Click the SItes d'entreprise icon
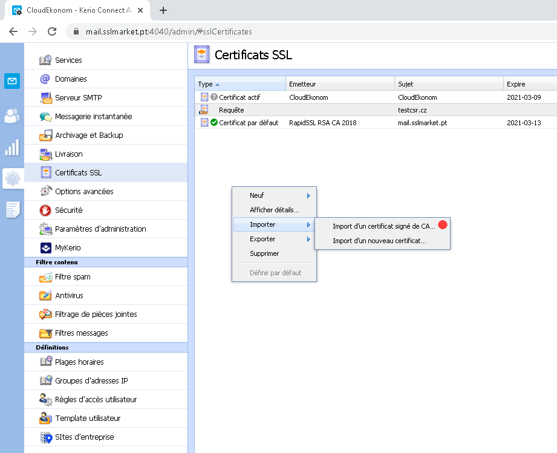This screenshot has width=557, height=453. point(46,437)
